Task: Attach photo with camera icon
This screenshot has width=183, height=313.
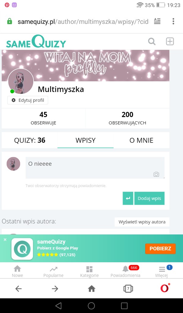Action: pyautogui.click(x=156, y=174)
